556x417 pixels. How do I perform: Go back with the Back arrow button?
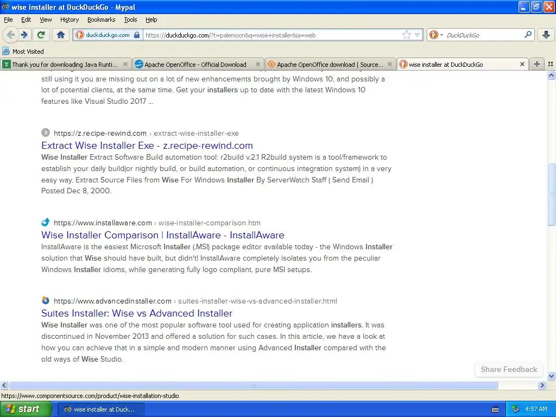point(10,35)
